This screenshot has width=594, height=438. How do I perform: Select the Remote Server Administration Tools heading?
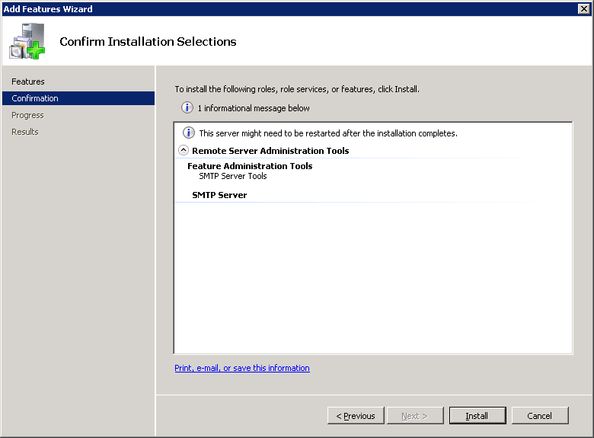coord(270,151)
